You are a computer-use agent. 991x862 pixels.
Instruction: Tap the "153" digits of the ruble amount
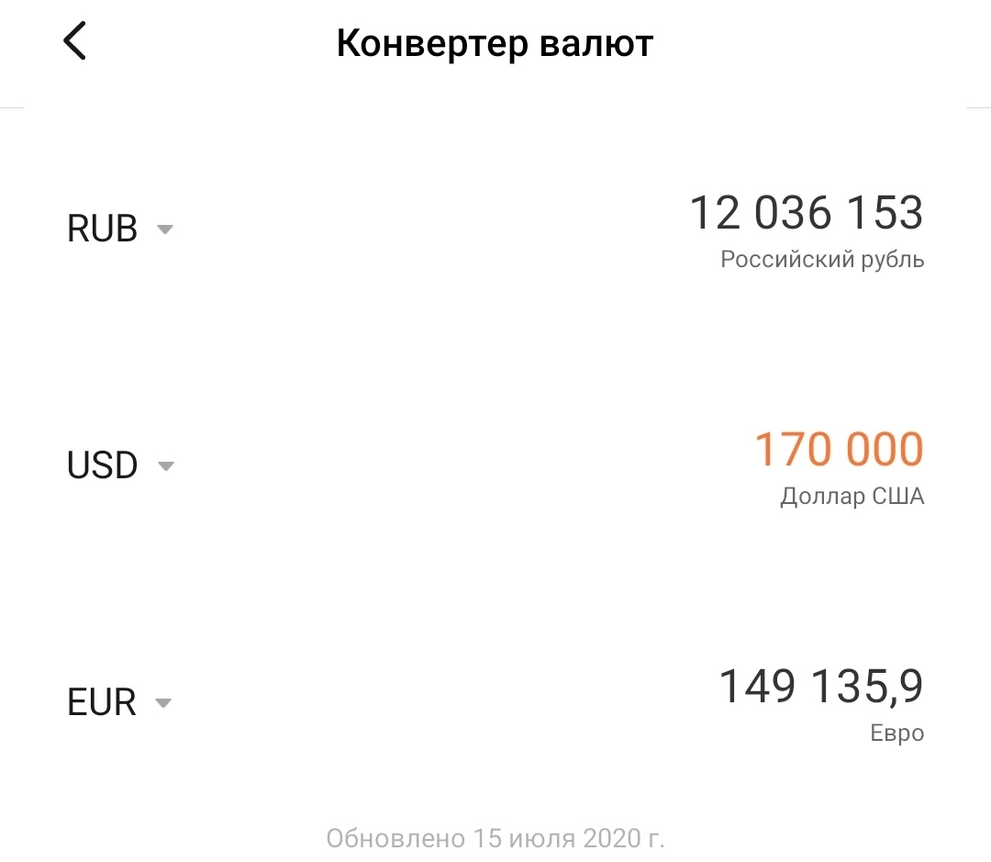tap(884, 213)
